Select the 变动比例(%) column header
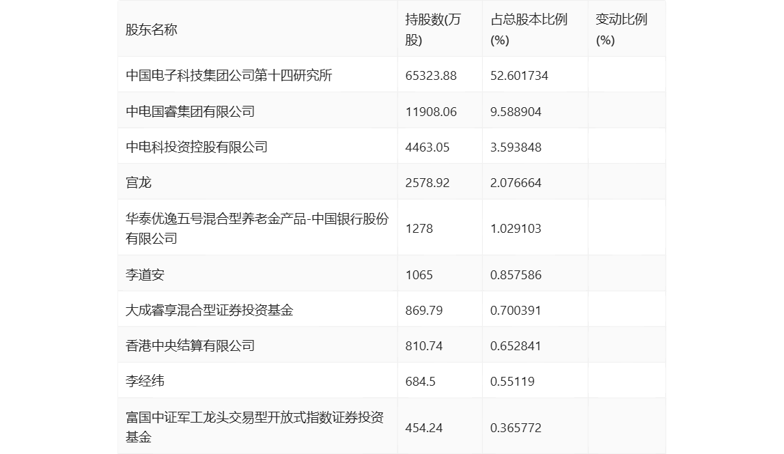 click(x=621, y=29)
